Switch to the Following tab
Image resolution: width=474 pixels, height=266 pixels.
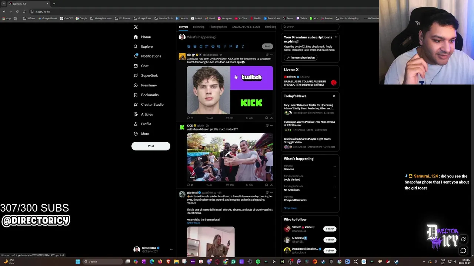point(198,27)
